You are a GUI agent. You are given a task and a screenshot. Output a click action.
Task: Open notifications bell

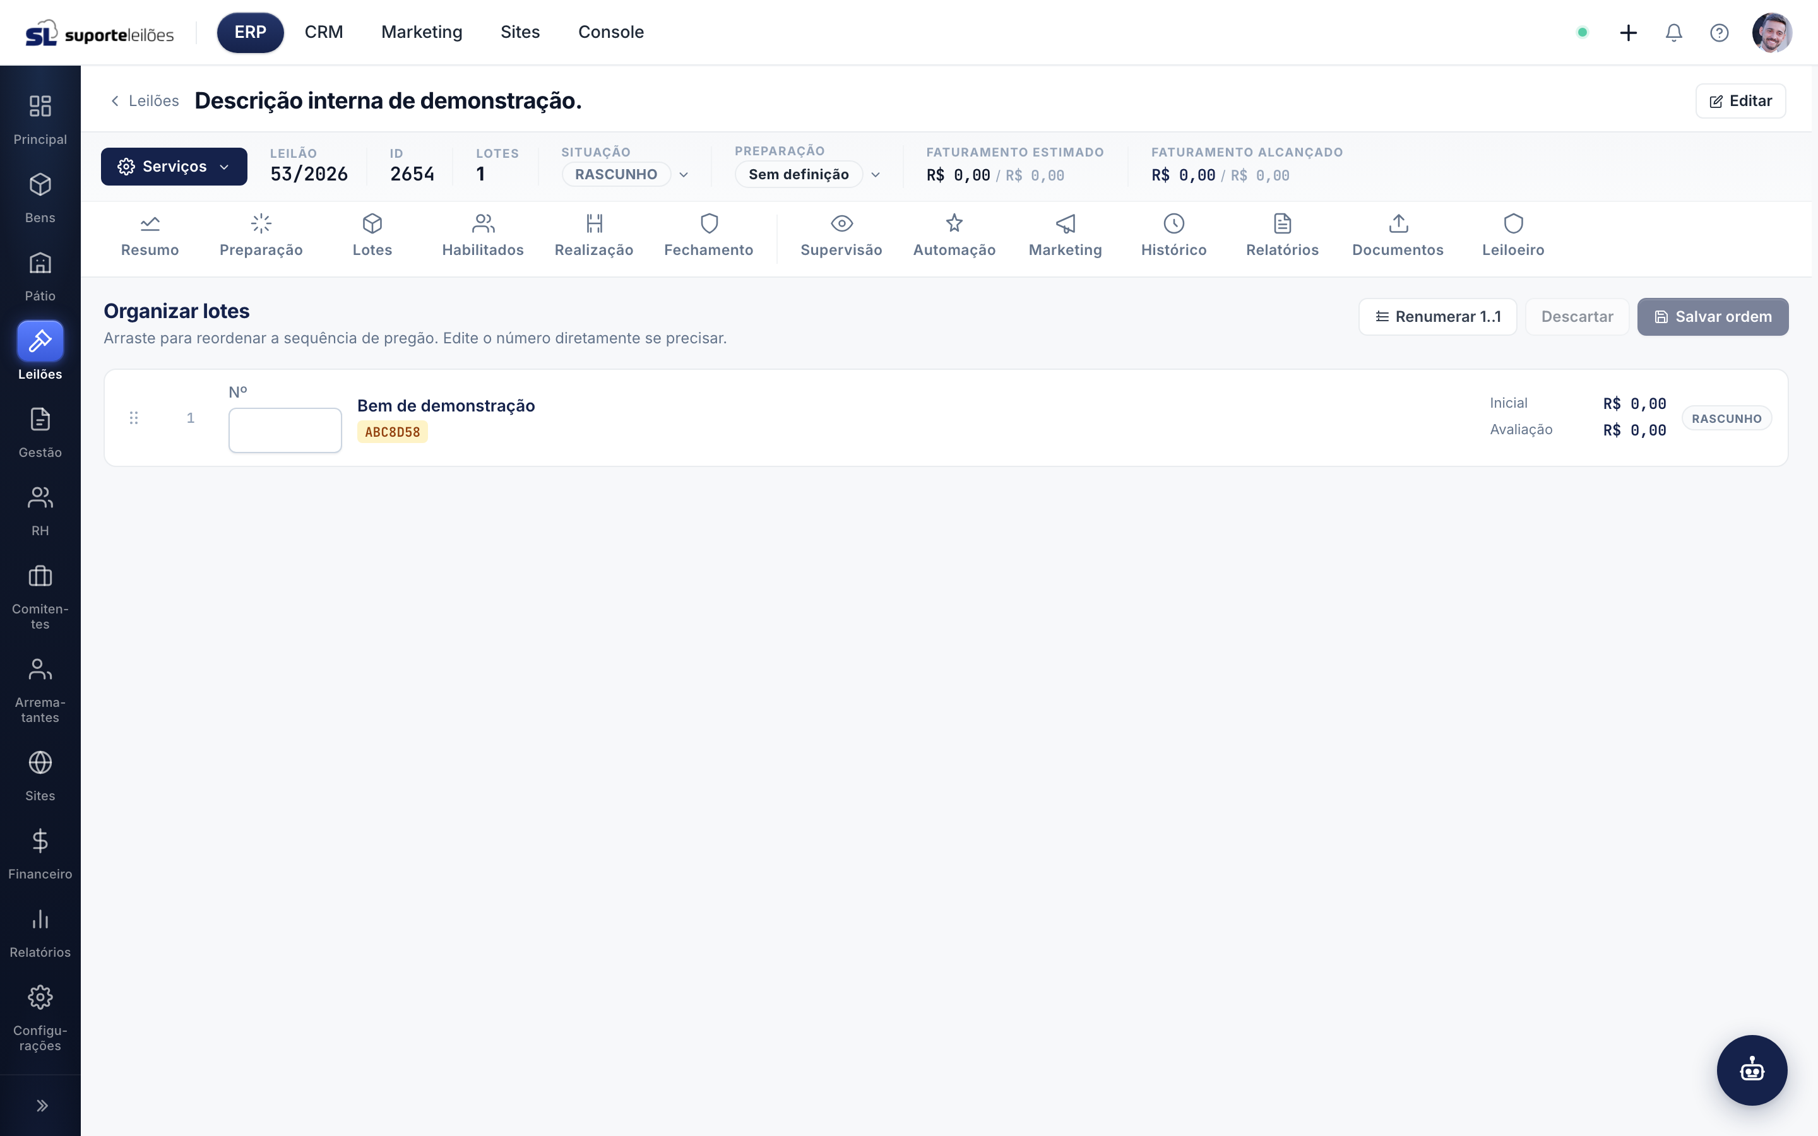coord(1674,32)
